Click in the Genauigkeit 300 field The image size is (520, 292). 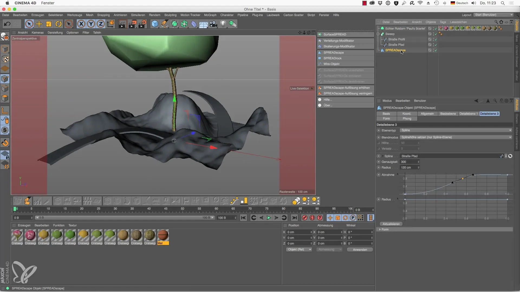(410, 162)
